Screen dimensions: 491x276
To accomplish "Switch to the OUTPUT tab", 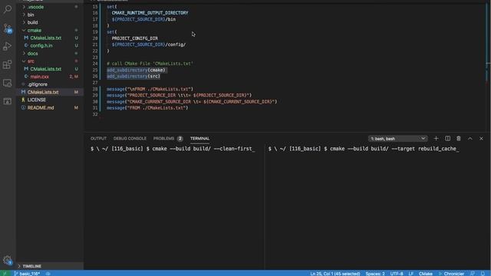I will (x=98, y=138).
